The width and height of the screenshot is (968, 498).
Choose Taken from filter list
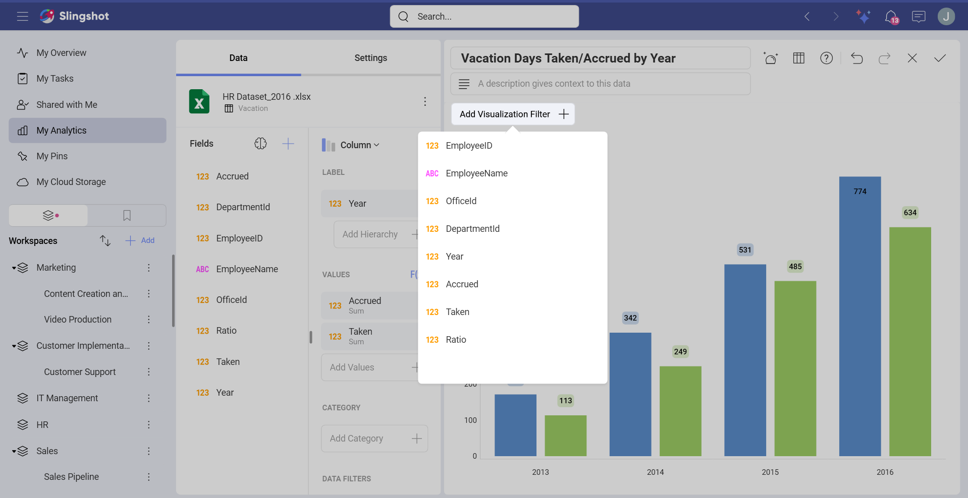[513, 312]
